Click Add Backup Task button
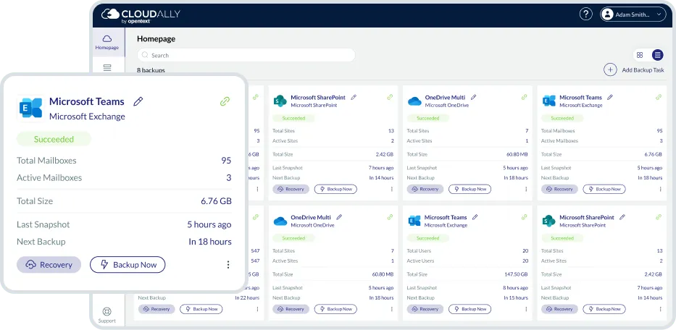The image size is (676, 330). point(634,69)
